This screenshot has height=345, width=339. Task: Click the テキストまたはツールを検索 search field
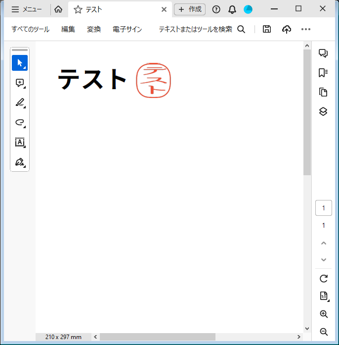coord(202,29)
